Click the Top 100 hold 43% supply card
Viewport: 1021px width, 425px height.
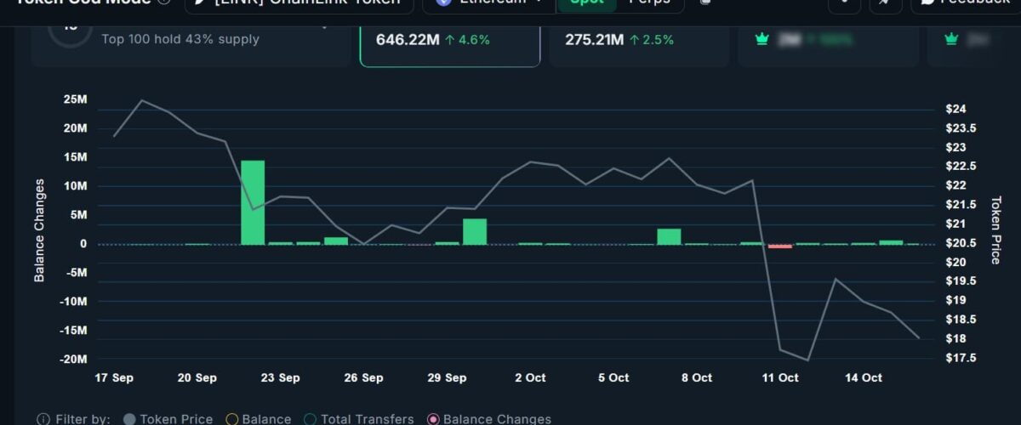coord(191,40)
